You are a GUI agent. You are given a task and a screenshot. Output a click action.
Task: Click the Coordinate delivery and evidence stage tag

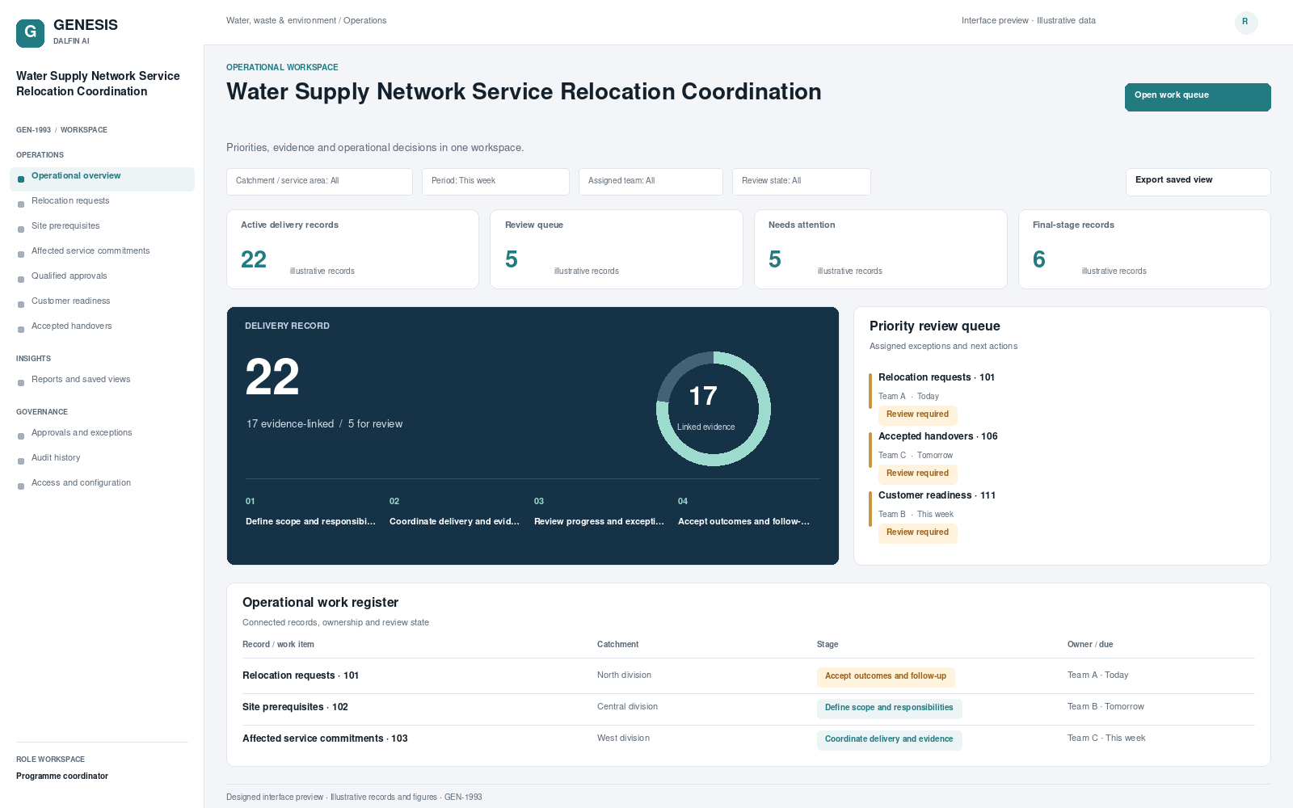pos(889,740)
